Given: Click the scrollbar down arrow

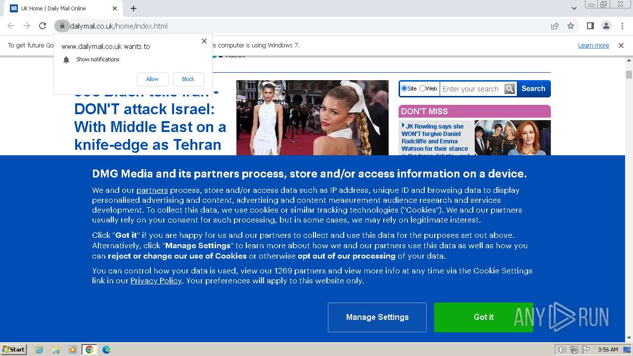Looking at the screenshot, I should [629, 338].
